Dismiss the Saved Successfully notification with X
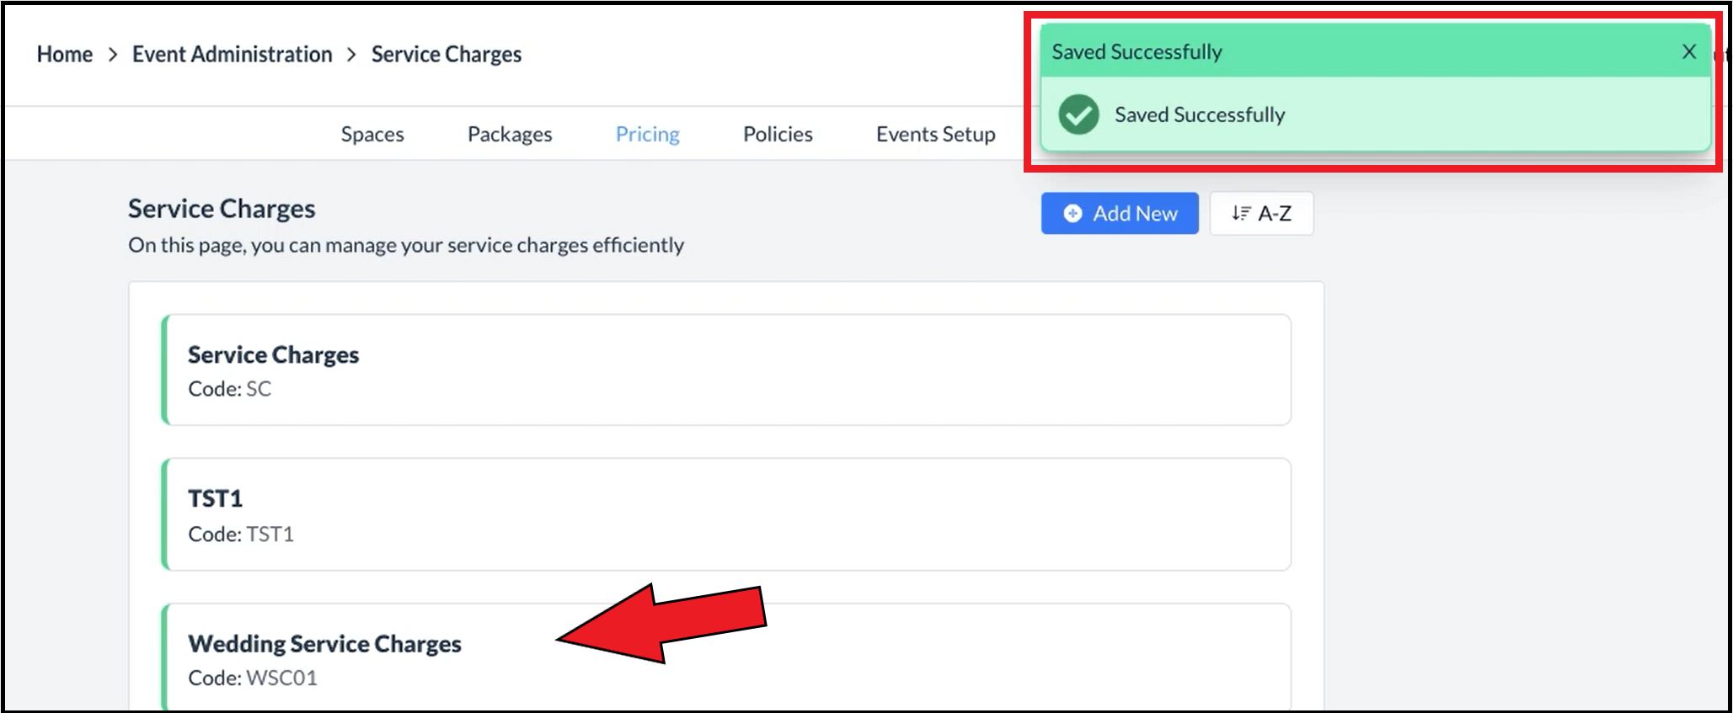 pos(1688,52)
